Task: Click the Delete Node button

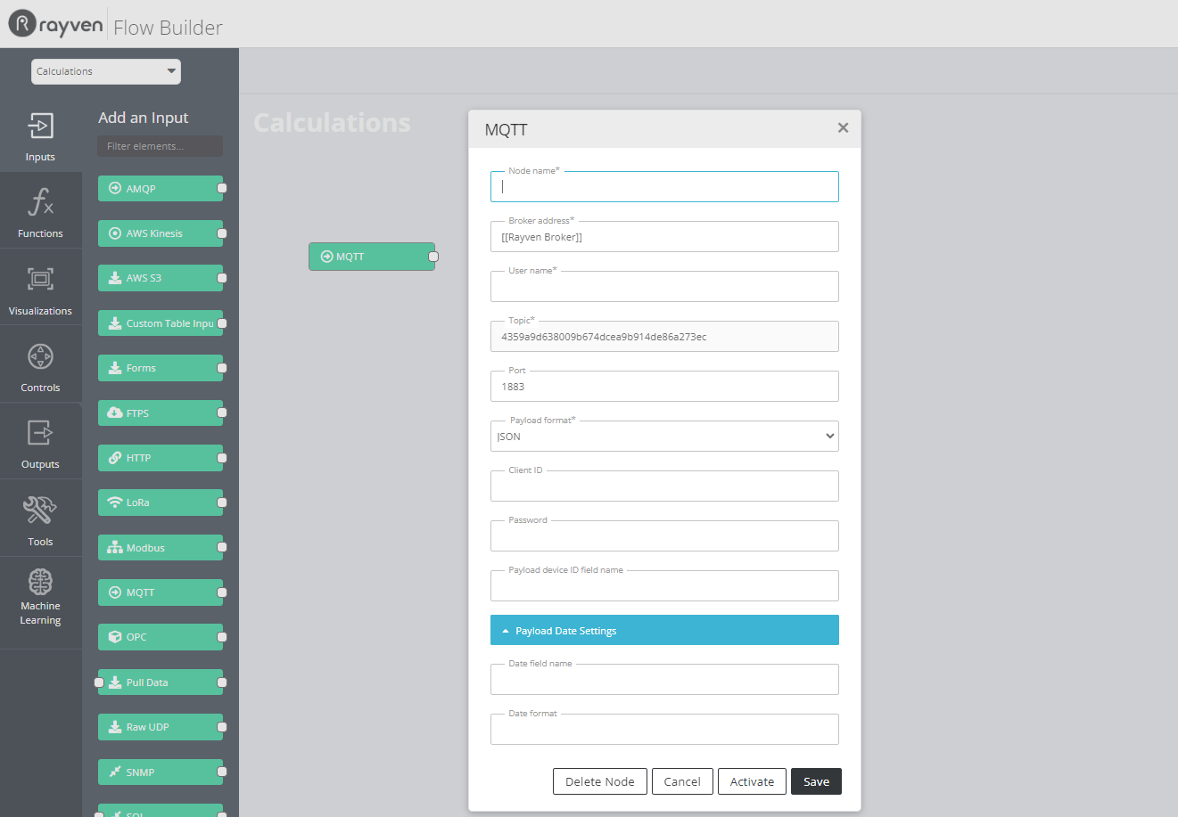Action: coord(600,781)
